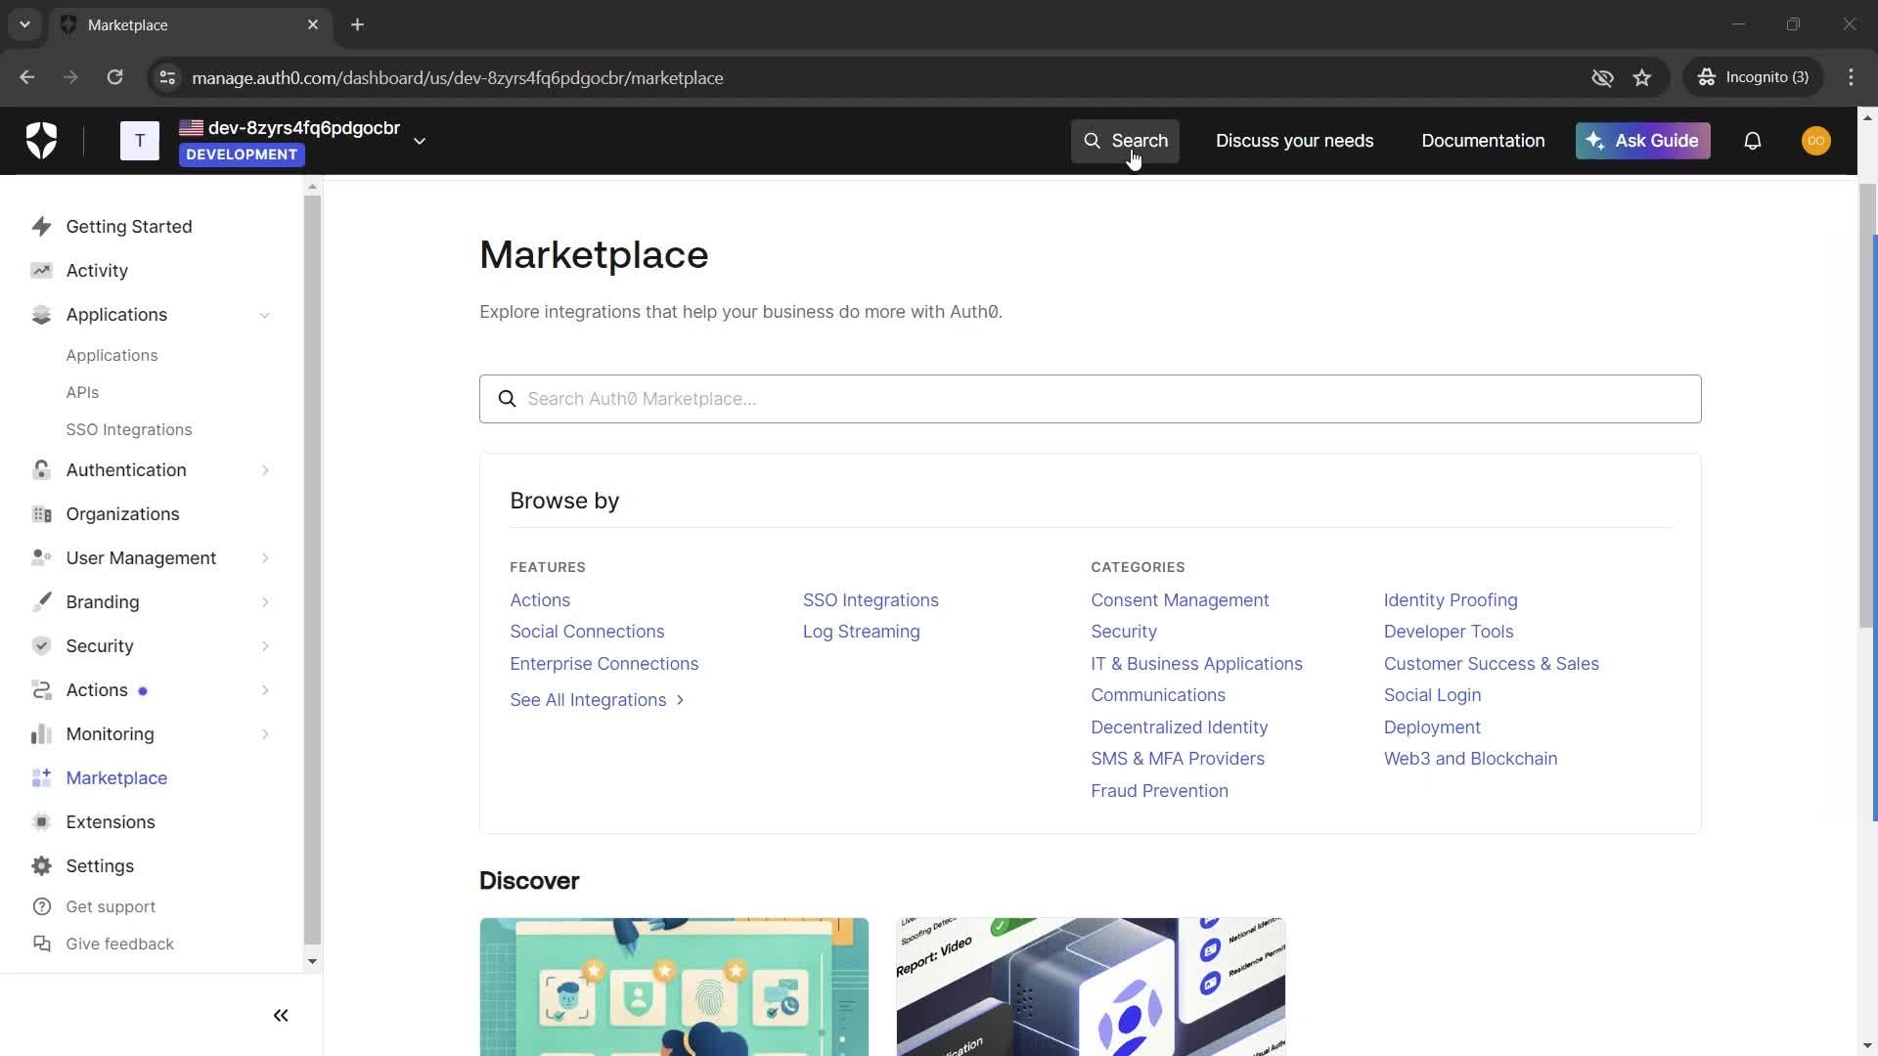Screen dimensions: 1878x1056
Task: Reload the page in browser
Action: 114,77
